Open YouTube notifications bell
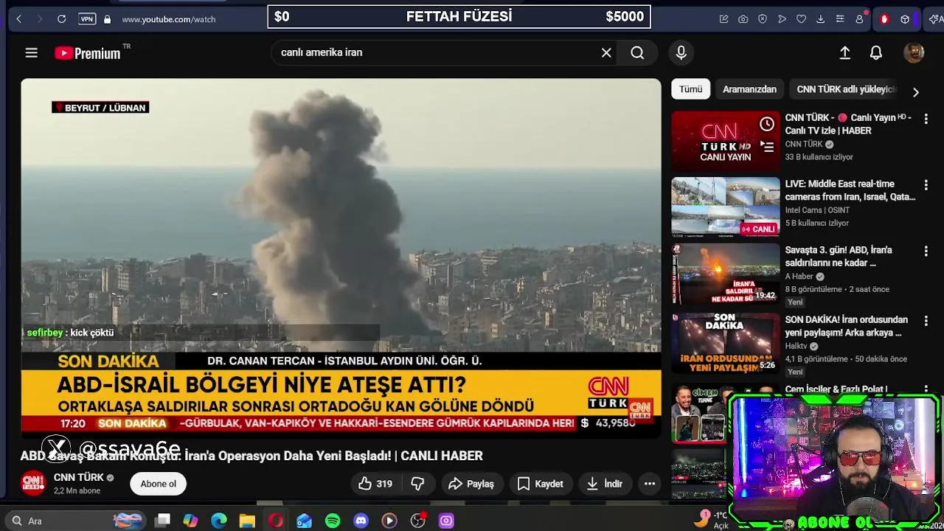This screenshot has height=531, width=944. [876, 52]
